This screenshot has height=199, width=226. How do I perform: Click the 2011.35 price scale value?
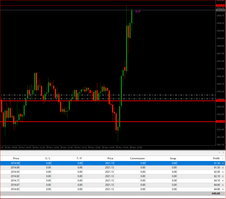[x=220, y=145]
